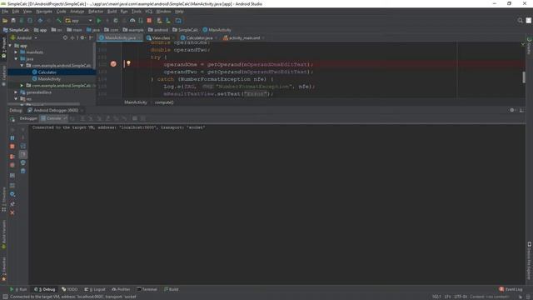Screen dimensions: 533x300
Task: Collapse the res folder node
Action: [x=16, y=99]
